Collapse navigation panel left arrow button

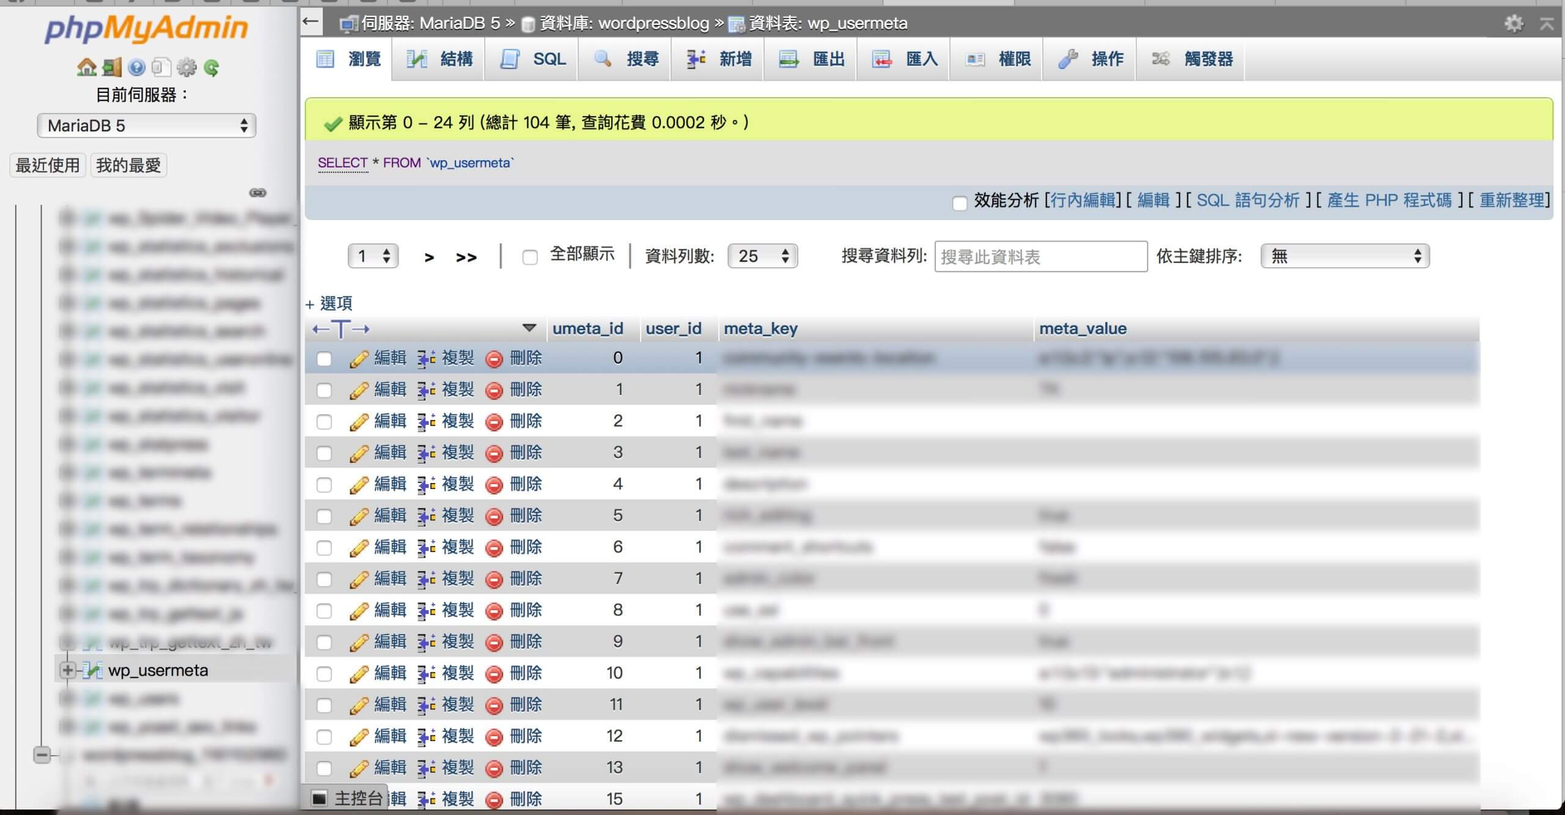coord(311,22)
